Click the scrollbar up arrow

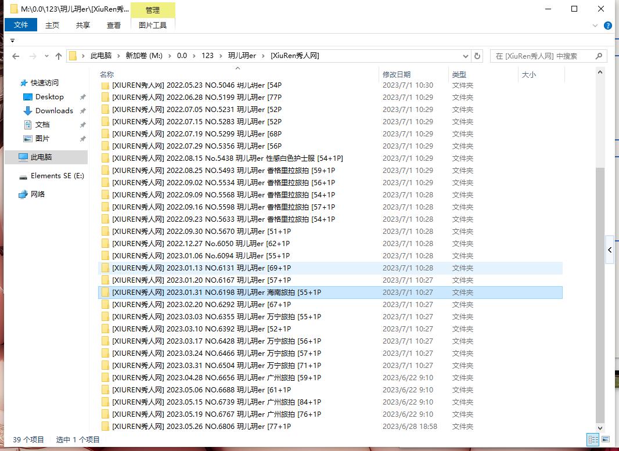(x=600, y=72)
